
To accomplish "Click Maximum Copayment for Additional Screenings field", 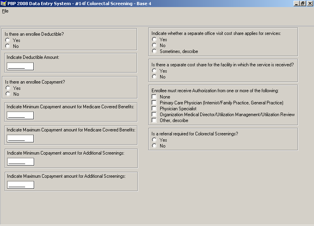I will (x=21, y=185).
